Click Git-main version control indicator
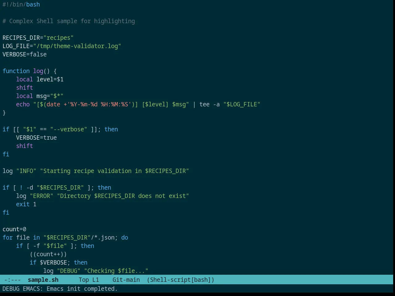The width and height of the screenshot is (395, 296). click(126, 280)
